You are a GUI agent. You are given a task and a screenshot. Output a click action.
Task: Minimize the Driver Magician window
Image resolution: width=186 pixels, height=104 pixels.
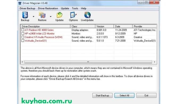pyautogui.click(x=141, y=2)
